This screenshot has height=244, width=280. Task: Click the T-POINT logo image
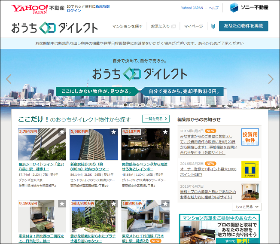(250, 170)
